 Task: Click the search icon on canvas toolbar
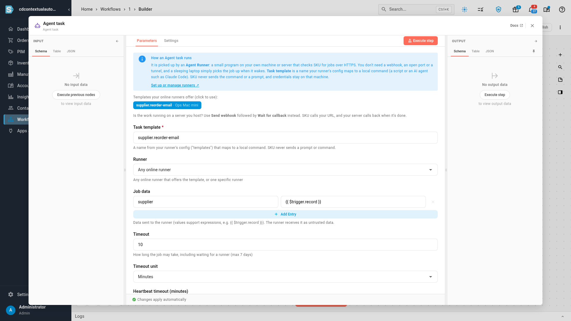(560, 67)
